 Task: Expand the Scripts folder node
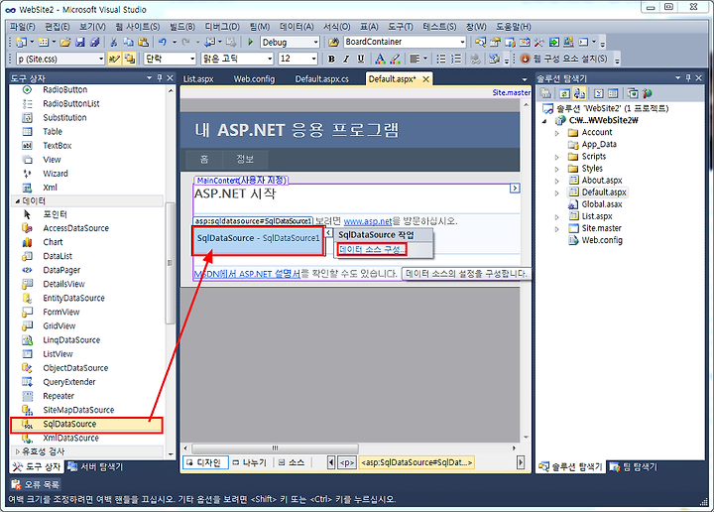[557, 157]
